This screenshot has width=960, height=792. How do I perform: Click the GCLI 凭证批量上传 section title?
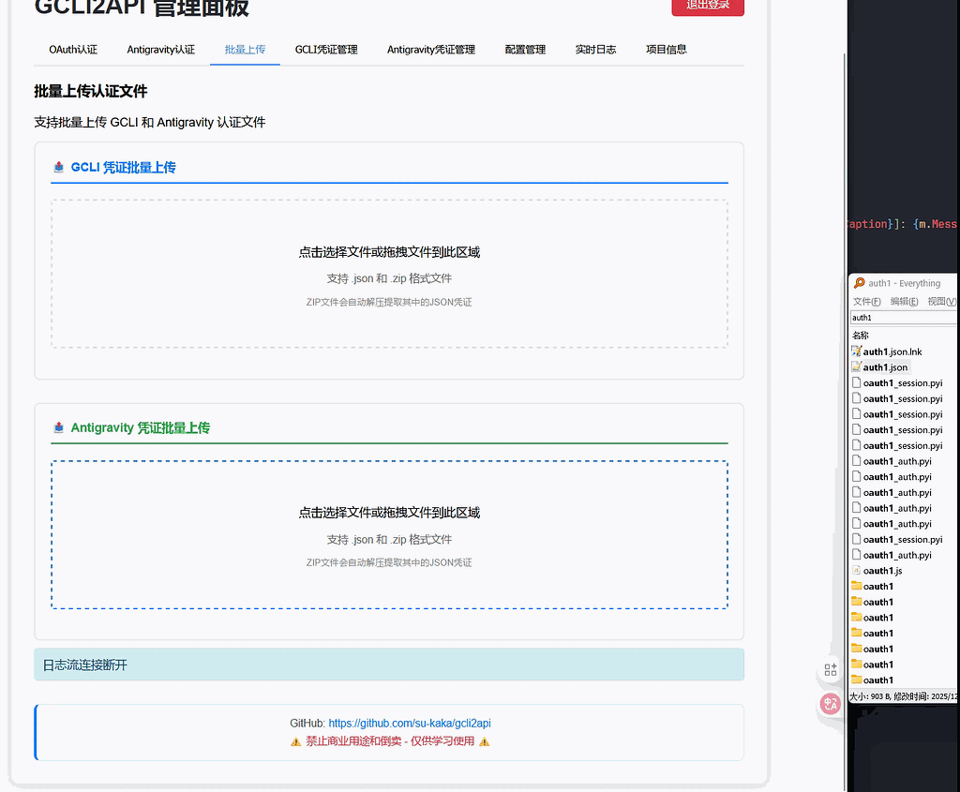pyautogui.click(x=124, y=167)
